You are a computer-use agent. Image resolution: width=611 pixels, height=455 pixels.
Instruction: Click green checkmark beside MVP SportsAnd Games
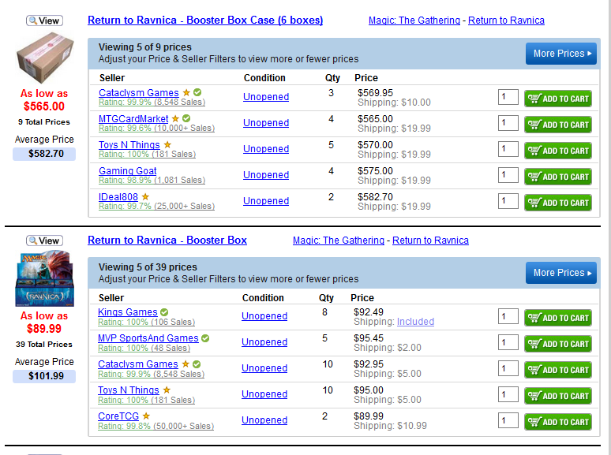(x=205, y=338)
